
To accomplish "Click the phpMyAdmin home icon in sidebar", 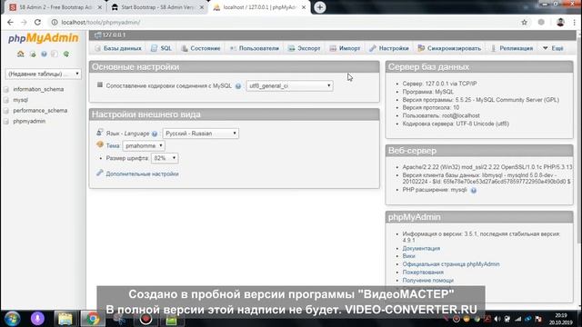I will (x=20, y=54).
